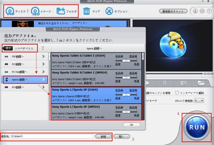Select PS Vita動画へ category
Screen dimensions: 214x145
(x=25, y=72)
